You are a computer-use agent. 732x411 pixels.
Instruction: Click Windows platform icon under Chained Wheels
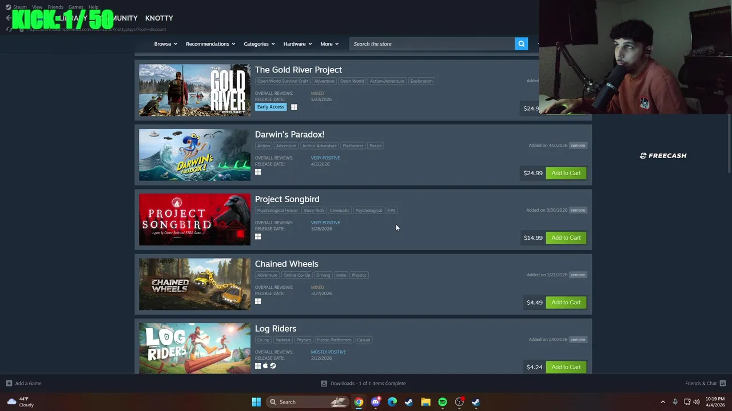click(258, 301)
